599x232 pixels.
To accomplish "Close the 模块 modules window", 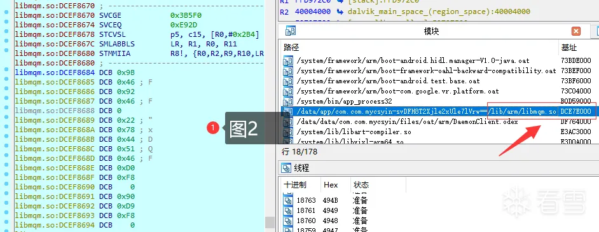I will [x=575, y=31].
